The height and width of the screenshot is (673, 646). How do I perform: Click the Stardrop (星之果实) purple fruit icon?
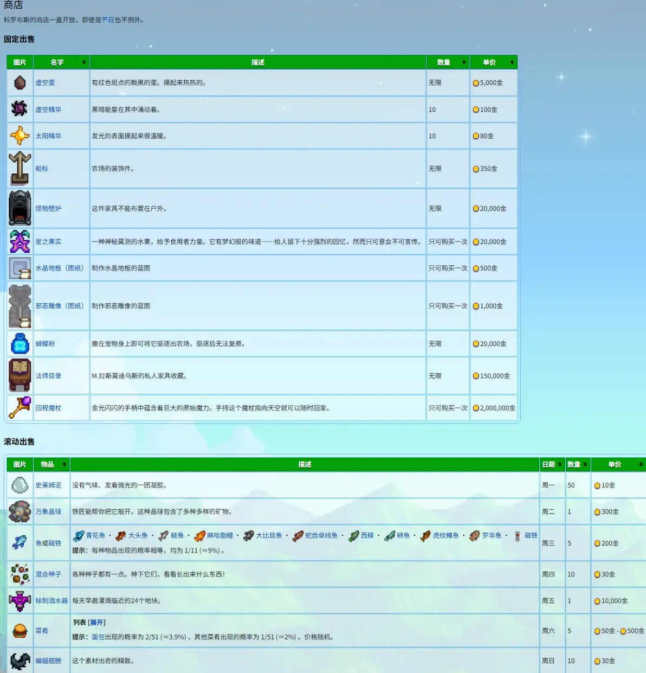tap(20, 241)
